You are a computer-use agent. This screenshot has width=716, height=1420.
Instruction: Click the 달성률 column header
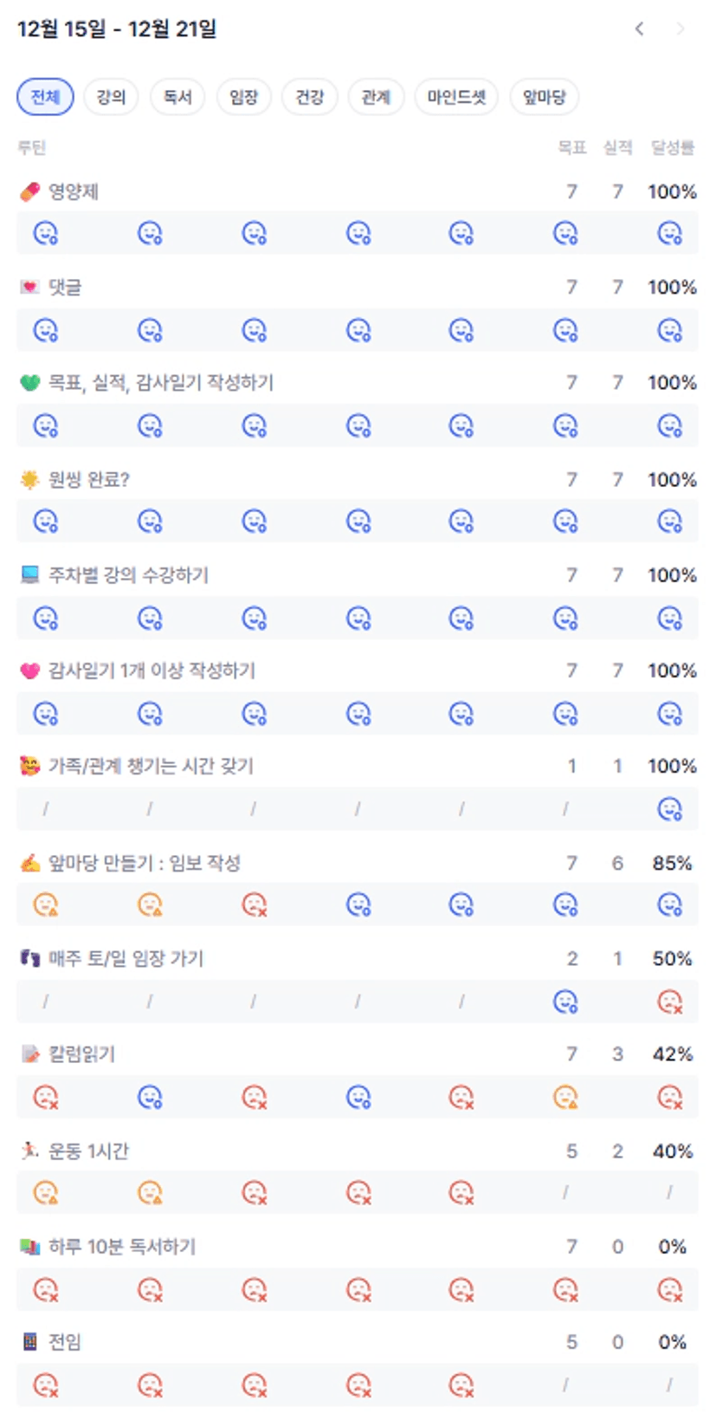[672, 148]
